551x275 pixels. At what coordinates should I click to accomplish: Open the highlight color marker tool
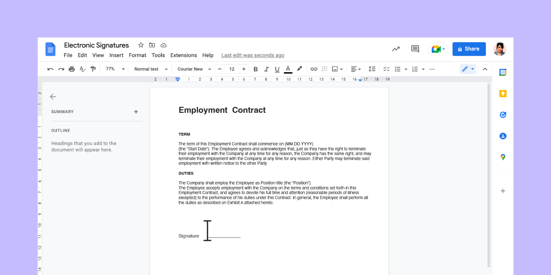pos(300,69)
